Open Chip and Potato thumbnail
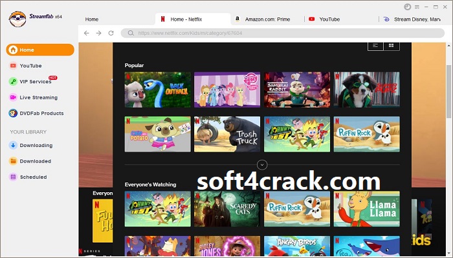The width and height of the screenshot is (453, 258). [158, 134]
